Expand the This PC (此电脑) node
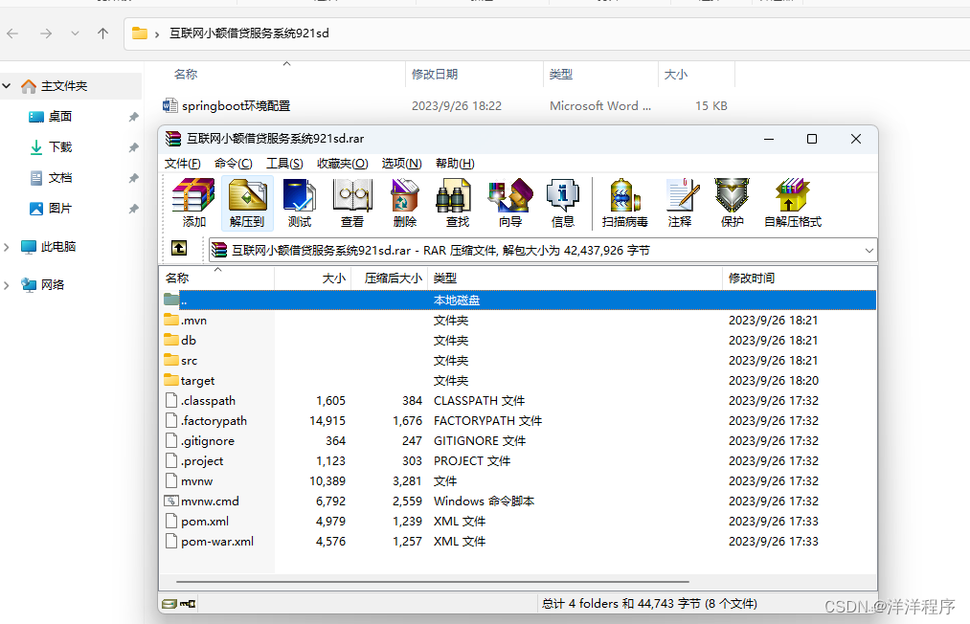Image resolution: width=970 pixels, height=624 pixels. tap(6, 247)
